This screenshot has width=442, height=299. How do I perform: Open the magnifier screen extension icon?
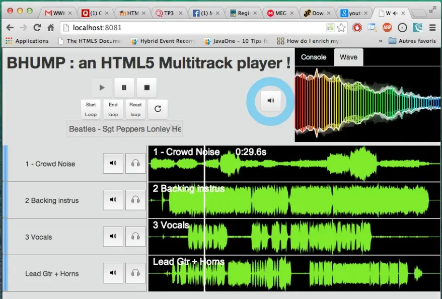tap(372, 28)
